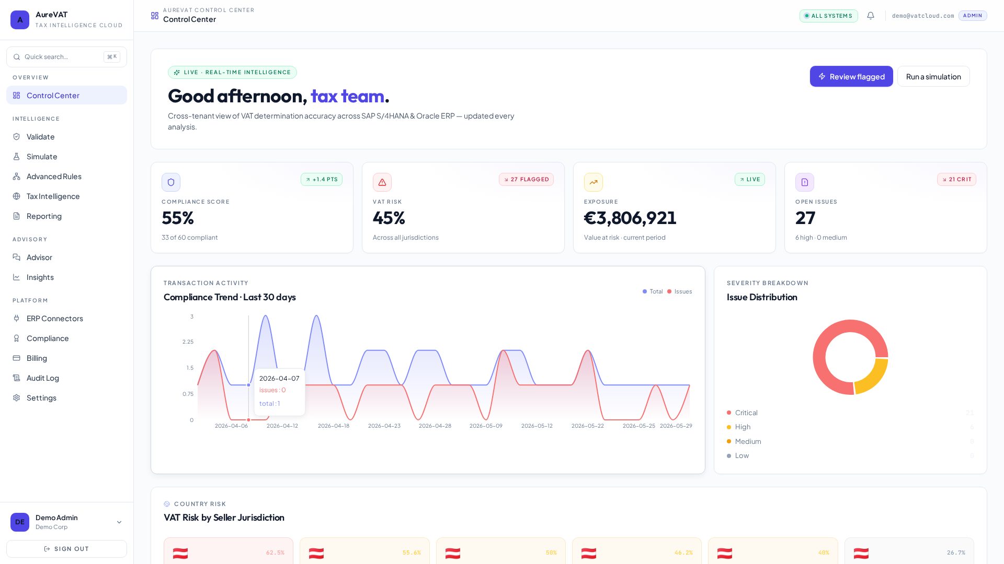Click the Tax Intelligence globe icon
This screenshot has height=564, width=1004.
[17, 196]
